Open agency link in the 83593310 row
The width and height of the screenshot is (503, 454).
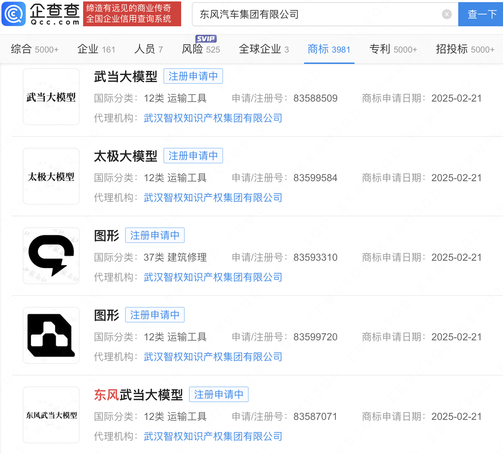tap(213, 277)
